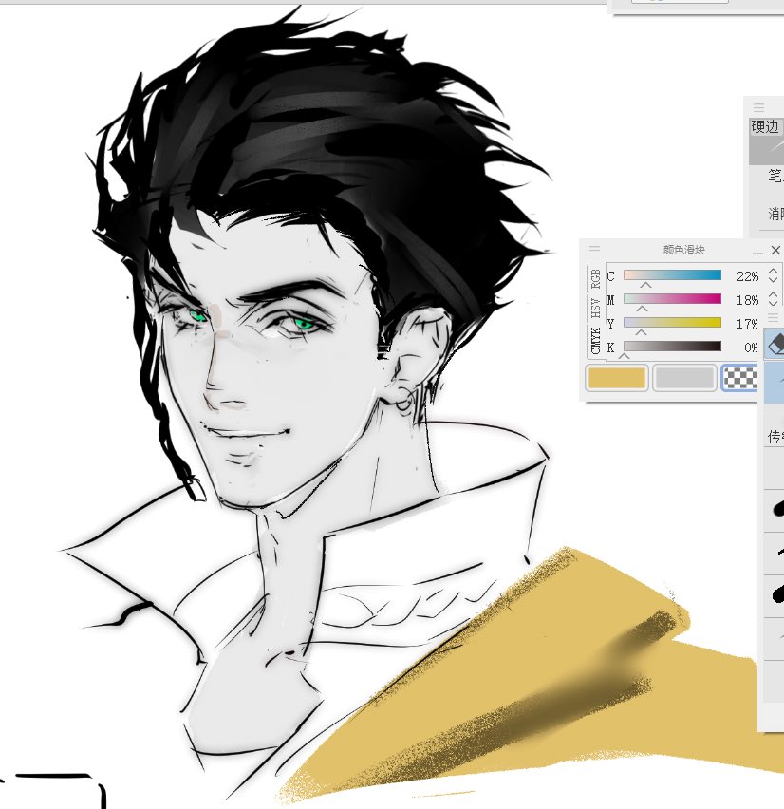Select the transparent color swatch
The width and height of the screenshot is (784, 809).
click(740, 378)
